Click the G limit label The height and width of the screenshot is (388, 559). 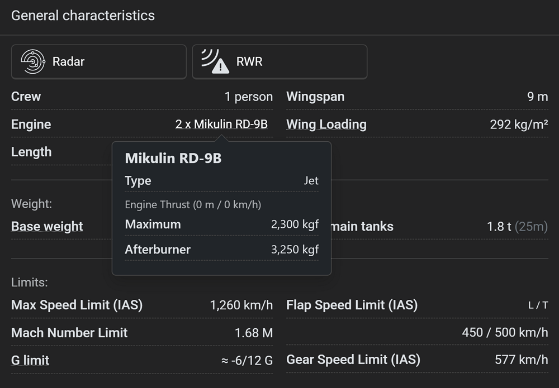coord(30,360)
